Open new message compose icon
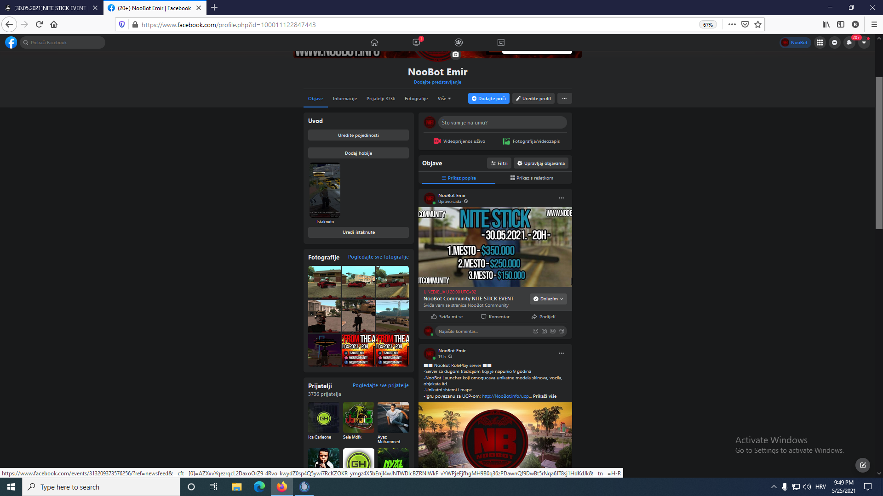The width and height of the screenshot is (883, 496). click(x=863, y=465)
